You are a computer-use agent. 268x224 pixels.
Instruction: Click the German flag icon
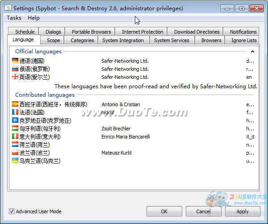tap(15, 60)
